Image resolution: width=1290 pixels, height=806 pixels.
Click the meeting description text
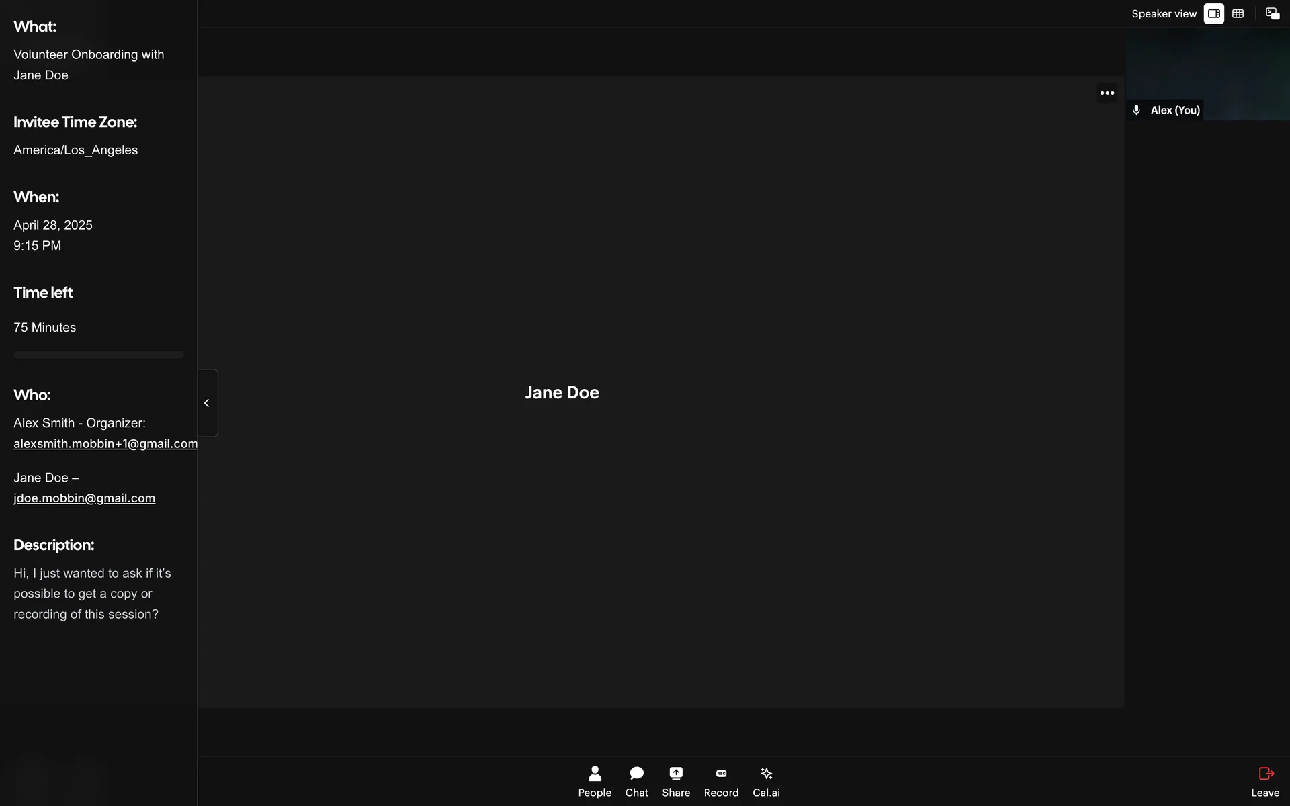[92, 594]
